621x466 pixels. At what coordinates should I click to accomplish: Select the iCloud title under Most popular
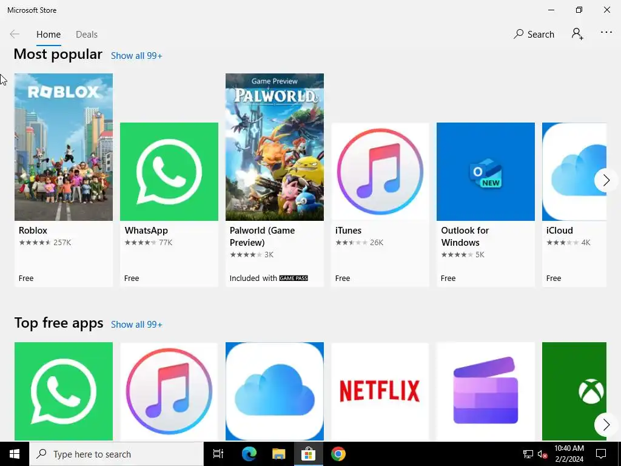559,231
